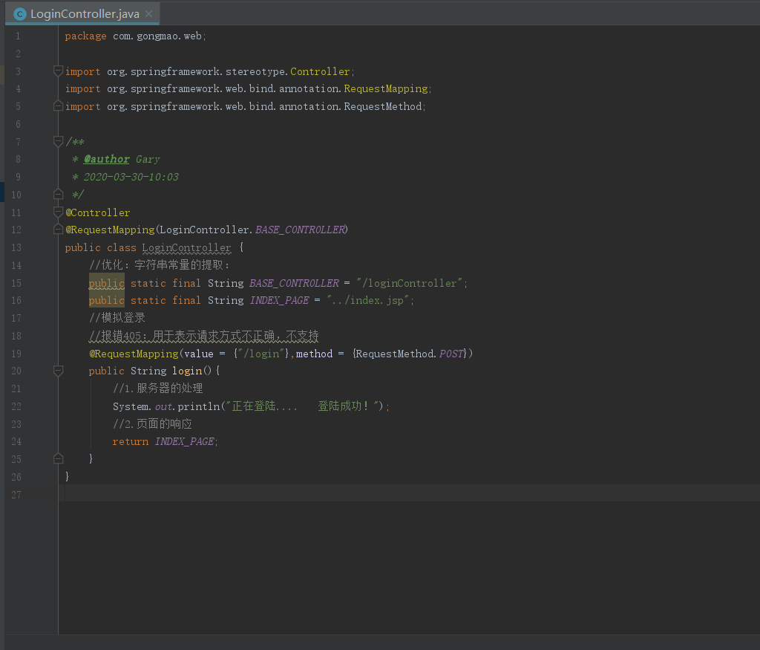Click the INDEX_PAGE constant declaration on line 16
The image size is (760, 650).
pos(279,301)
